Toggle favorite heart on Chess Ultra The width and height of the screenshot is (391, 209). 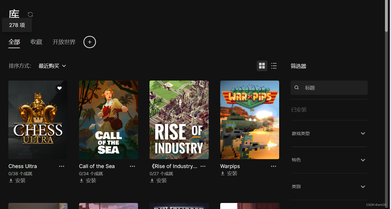pyautogui.click(x=60, y=88)
